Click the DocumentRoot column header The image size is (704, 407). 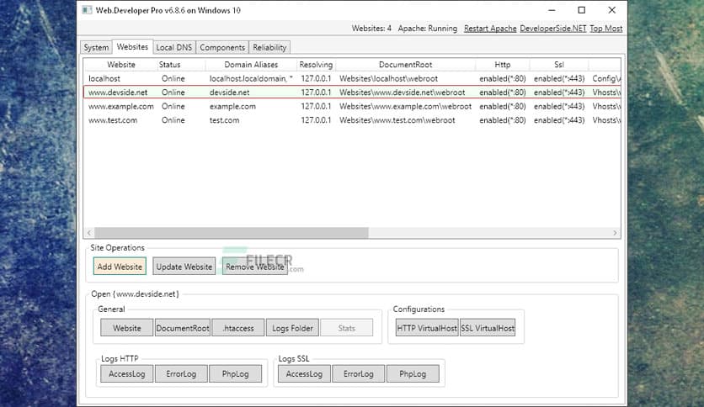coord(405,65)
